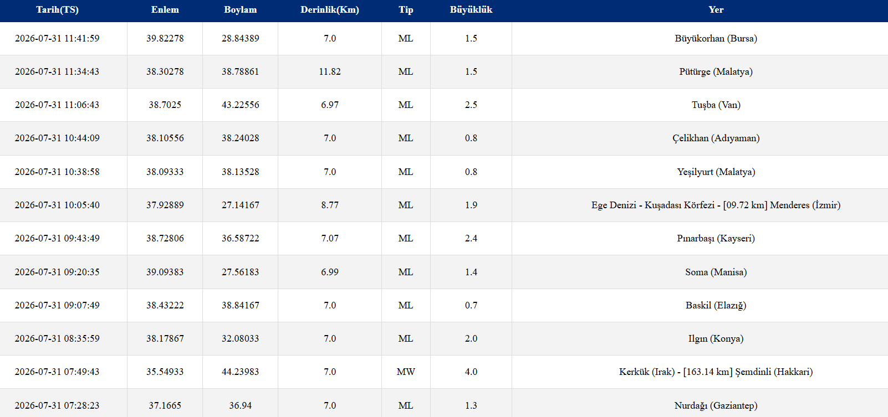Select the Boylam column header

tap(240, 10)
